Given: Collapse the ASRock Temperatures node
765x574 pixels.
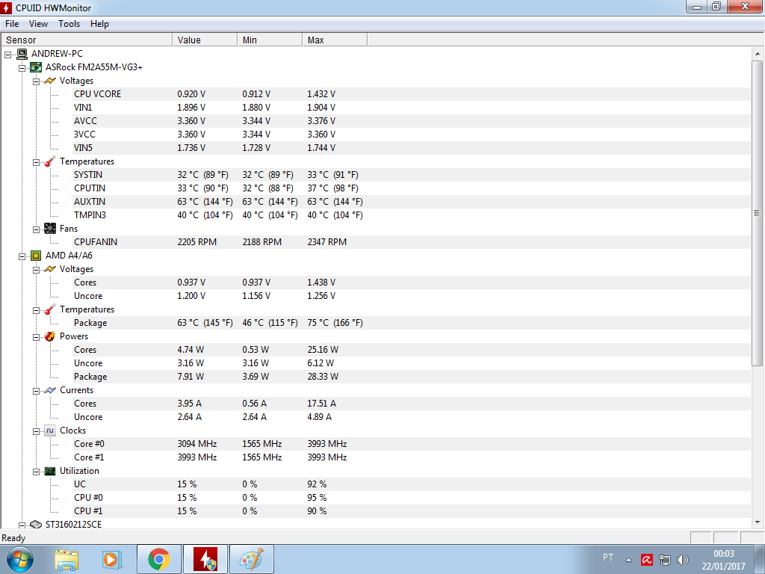Looking at the screenshot, I should click(x=36, y=162).
